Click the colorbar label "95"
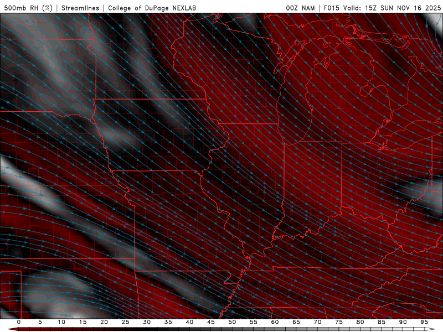This screenshot has height=332, width=443. tap(424, 322)
